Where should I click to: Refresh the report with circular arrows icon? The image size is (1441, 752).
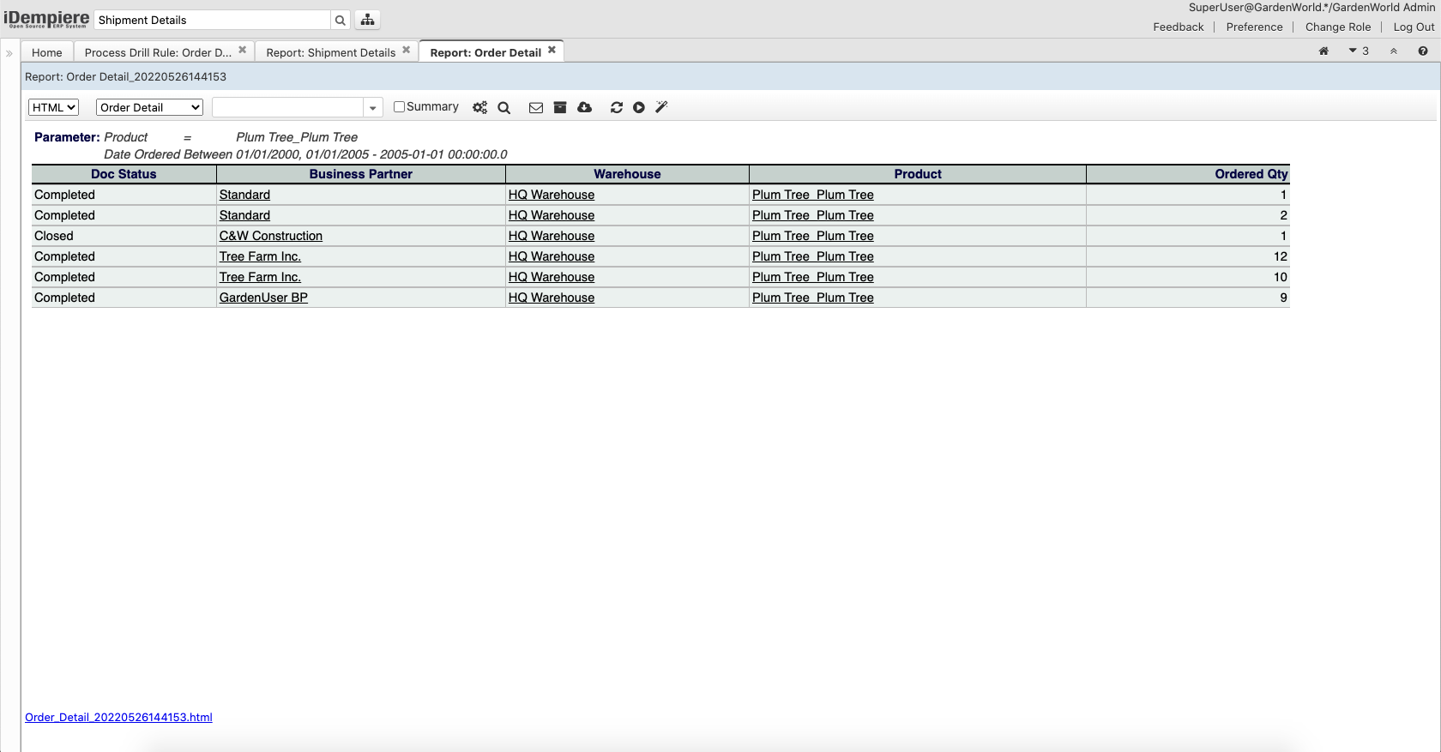[616, 107]
